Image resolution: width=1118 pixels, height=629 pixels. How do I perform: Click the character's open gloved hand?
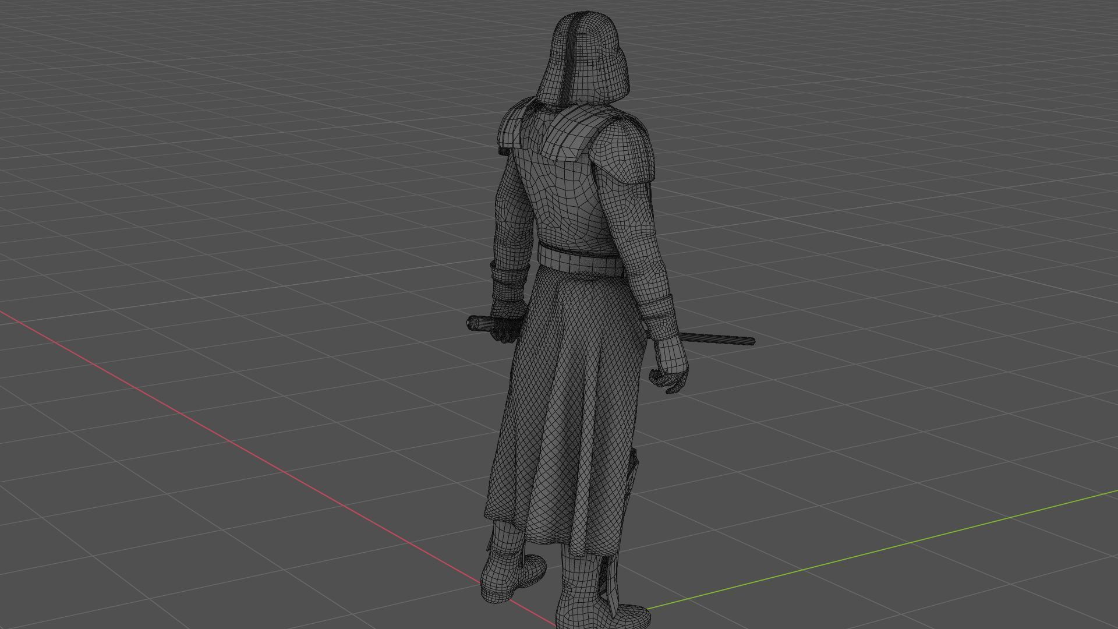(x=670, y=366)
